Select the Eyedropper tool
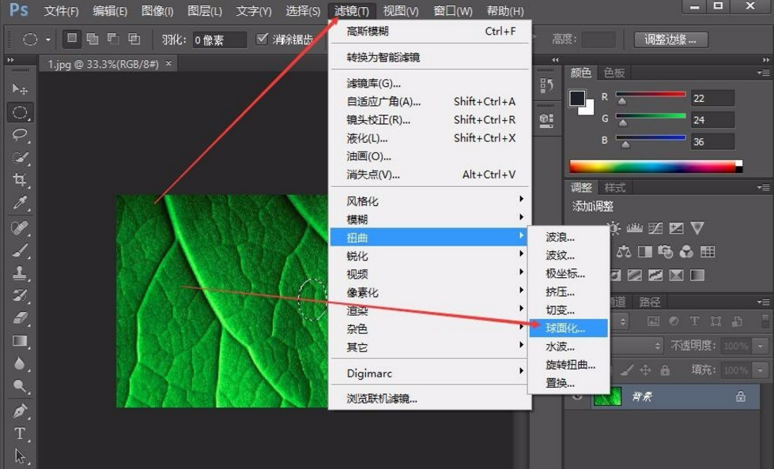Screen dimensions: 774x469 (x=15, y=203)
